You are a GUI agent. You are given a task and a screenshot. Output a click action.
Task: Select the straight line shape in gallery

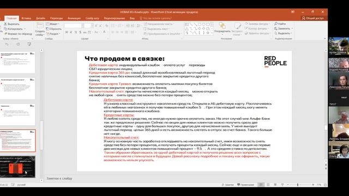coord(191,24)
